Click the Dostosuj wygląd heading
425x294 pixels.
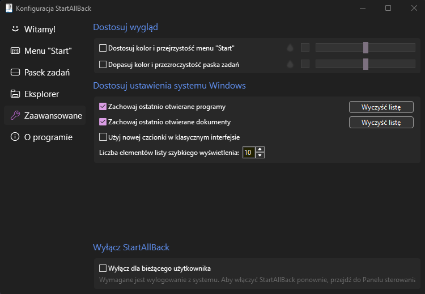click(x=125, y=27)
